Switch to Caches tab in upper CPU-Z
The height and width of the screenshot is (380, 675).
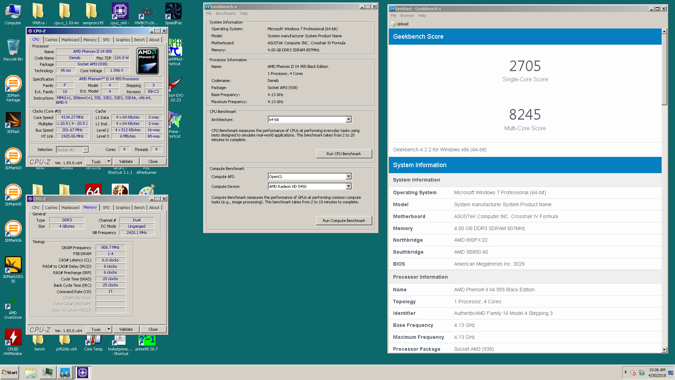click(x=51, y=40)
